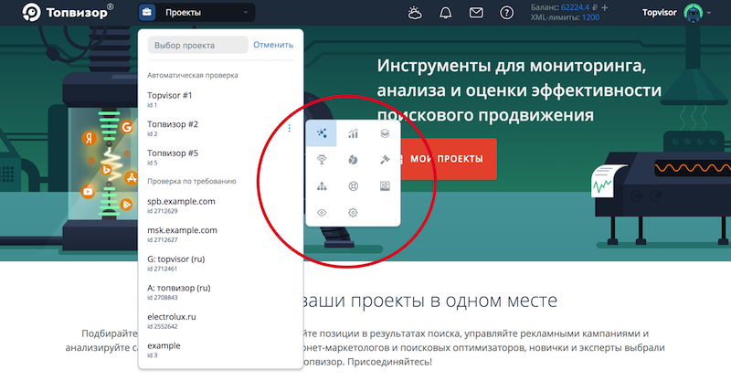The height and width of the screenshot is (391, 731).
Task: Open the project settings gear icon
Action: point(353,212)
